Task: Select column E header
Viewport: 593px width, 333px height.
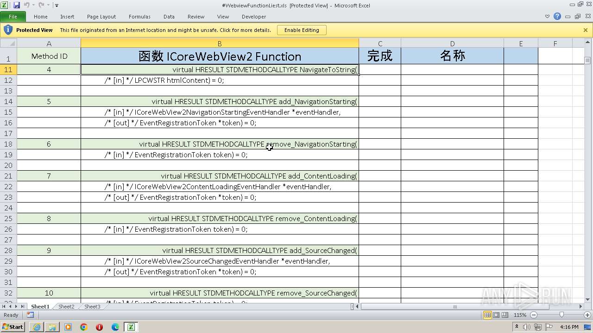Action: (521, 43)
